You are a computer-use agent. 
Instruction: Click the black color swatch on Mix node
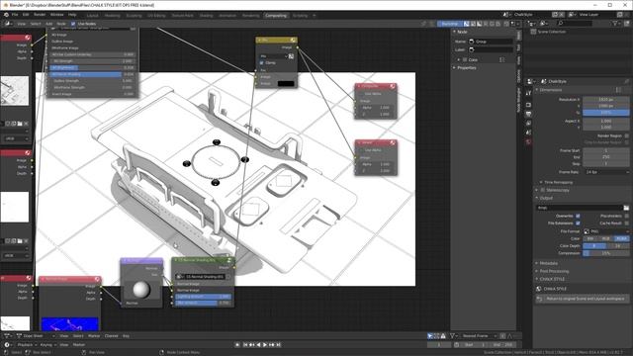(286, 83)
